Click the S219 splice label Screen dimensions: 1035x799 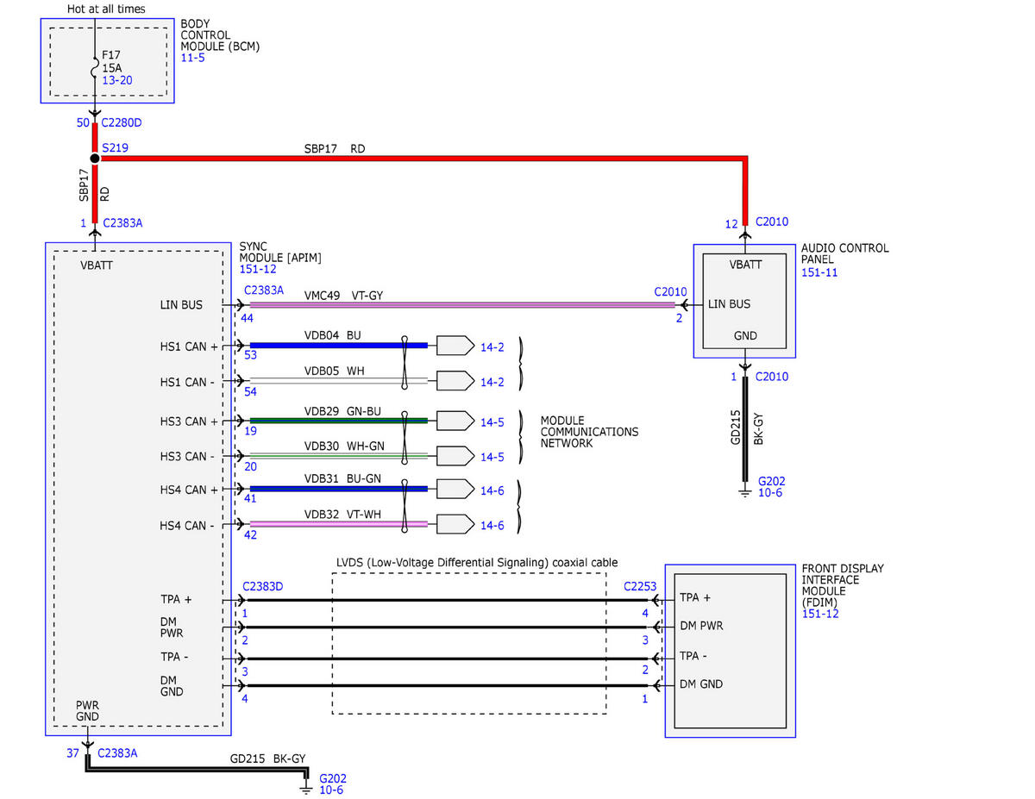(115, 148)
